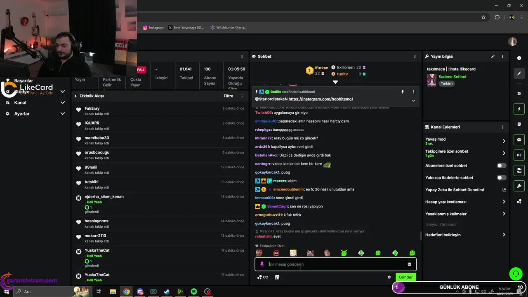Open the camera/host icon in the right sidebar

pos(519,170)
